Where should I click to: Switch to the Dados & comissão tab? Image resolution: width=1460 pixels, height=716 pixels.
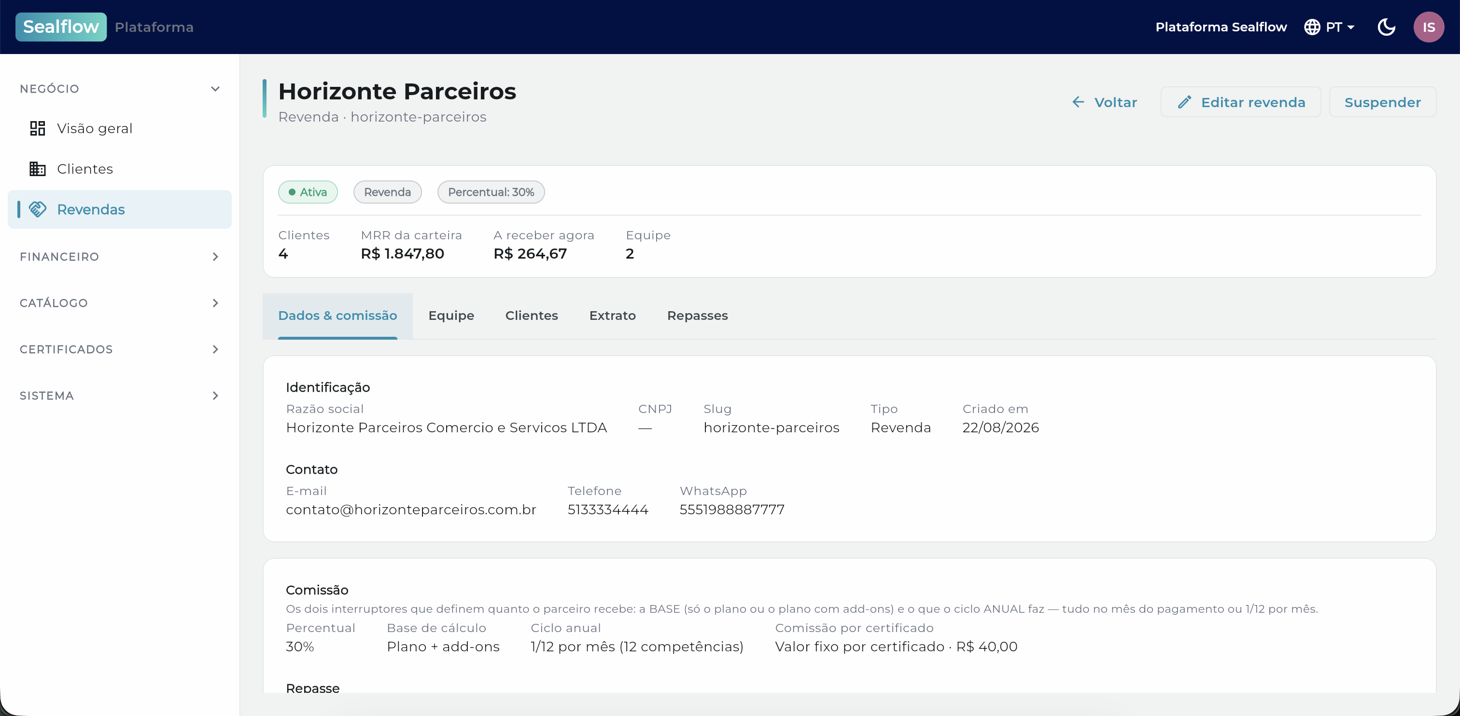pos(337,316)
